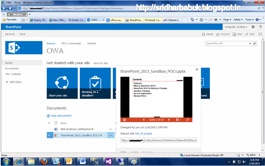
Task: Go to previous slide in preview
Action: pyautogui.click(x=144, y=120)
